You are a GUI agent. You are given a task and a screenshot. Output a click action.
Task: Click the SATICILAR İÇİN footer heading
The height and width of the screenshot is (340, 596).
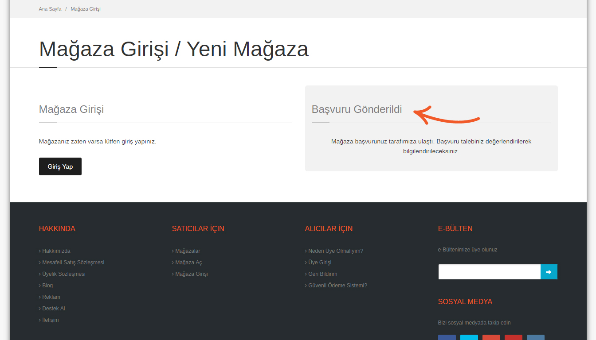pos(198,228)
